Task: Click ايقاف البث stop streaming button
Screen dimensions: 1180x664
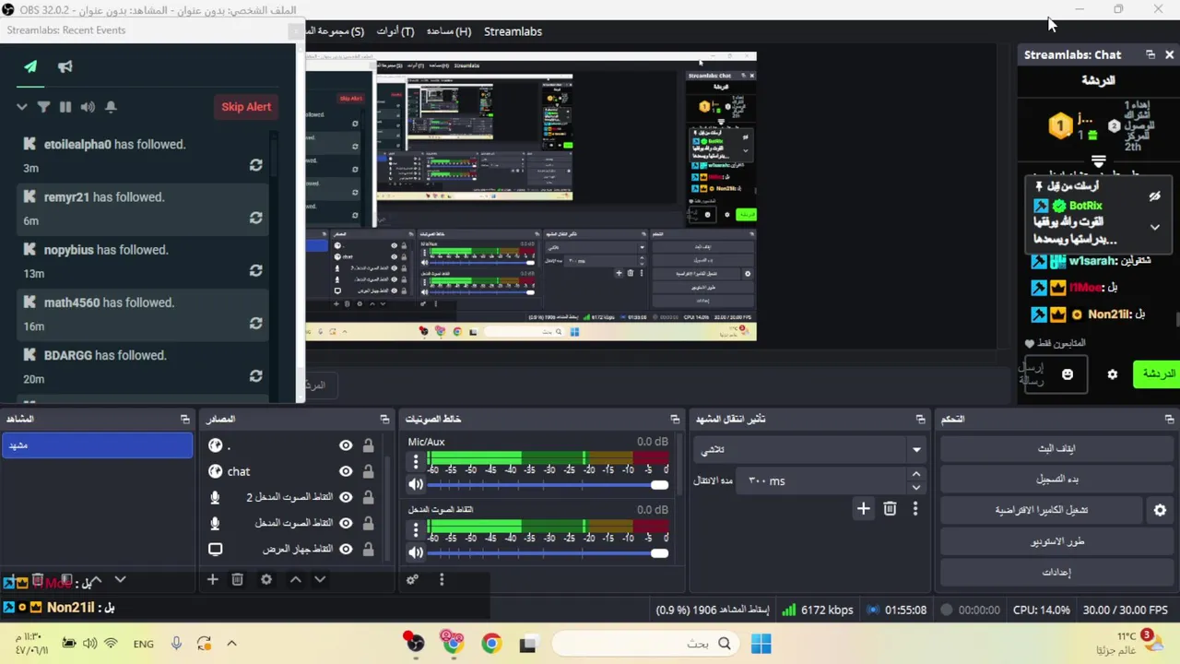Action: [1056, 448]
